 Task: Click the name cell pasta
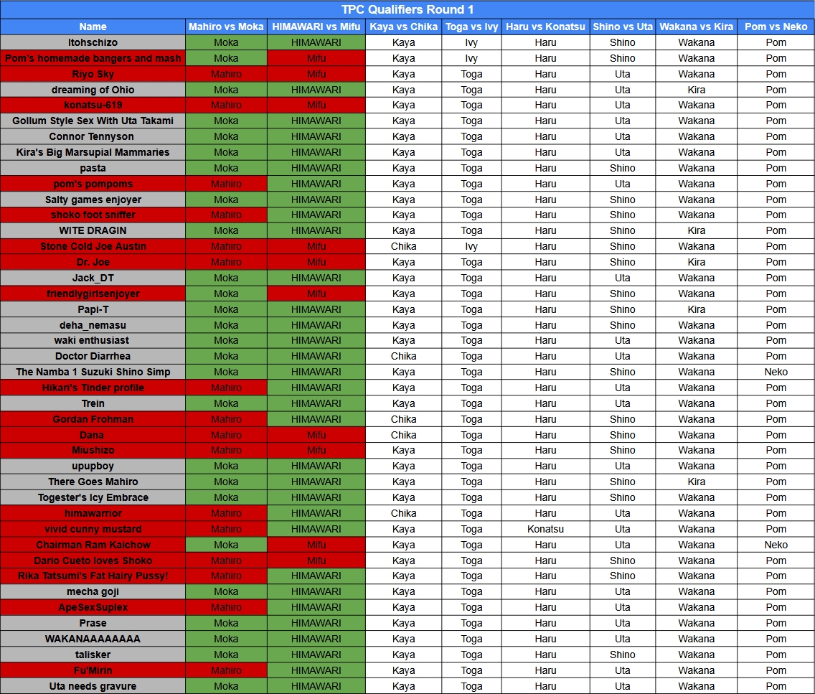pyautogui.click(x=93, y=168)
